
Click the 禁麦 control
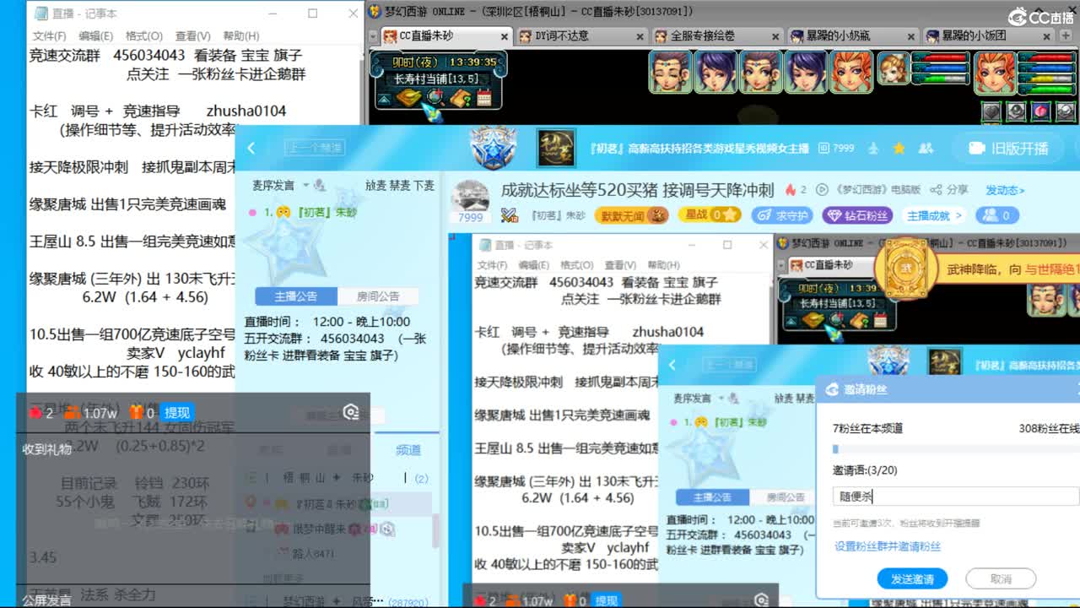pos(399,185)
